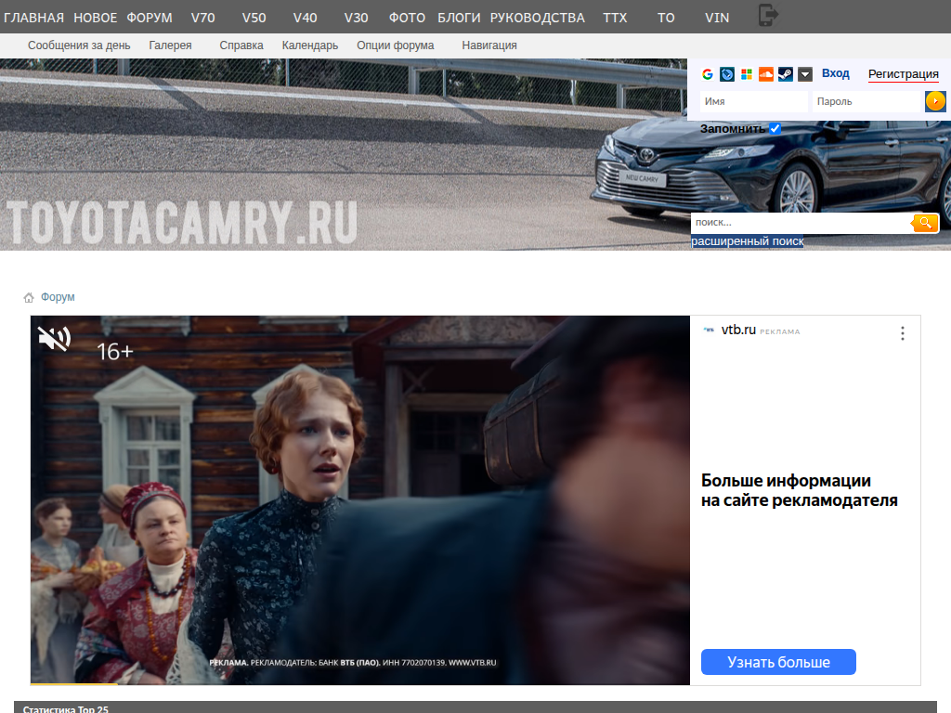
Task: Open ad options three-dot menu
Action: (902, 333)
